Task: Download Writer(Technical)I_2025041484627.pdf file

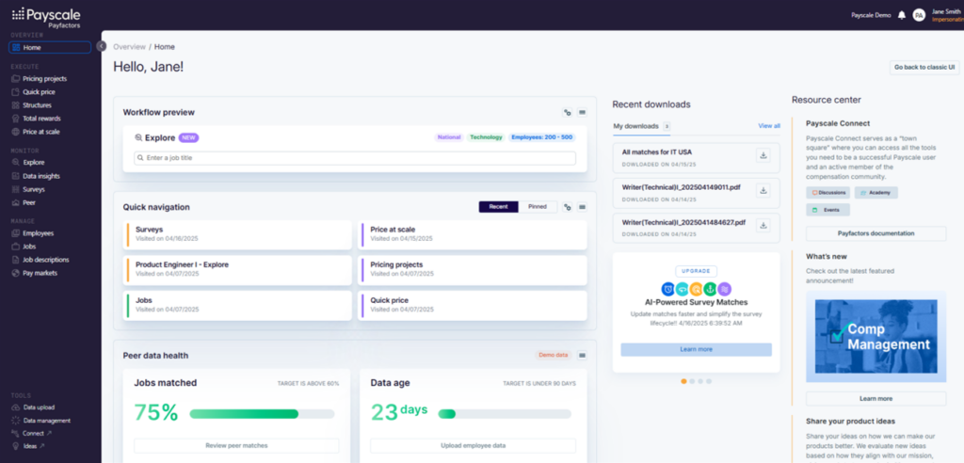Action: click(x=763, y=225)
